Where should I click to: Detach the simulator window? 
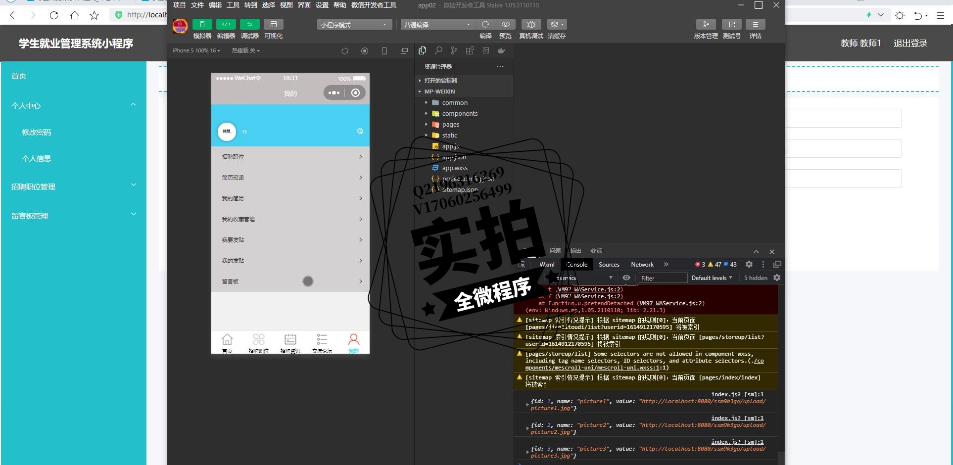(404, 51)
